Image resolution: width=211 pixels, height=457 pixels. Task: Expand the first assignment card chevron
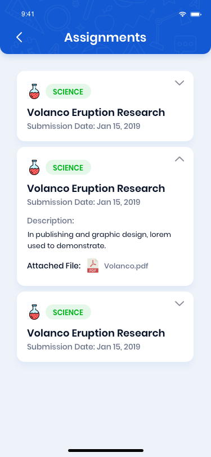[179, 83]
